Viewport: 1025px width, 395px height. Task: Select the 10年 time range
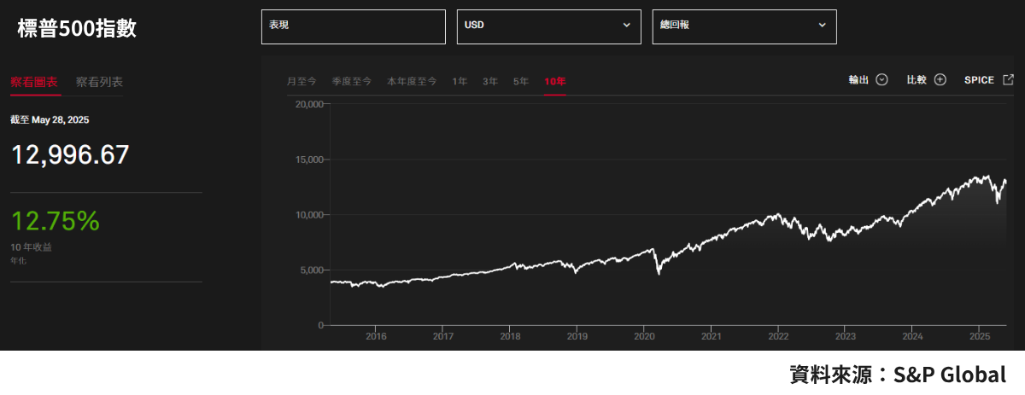point(555,81)
